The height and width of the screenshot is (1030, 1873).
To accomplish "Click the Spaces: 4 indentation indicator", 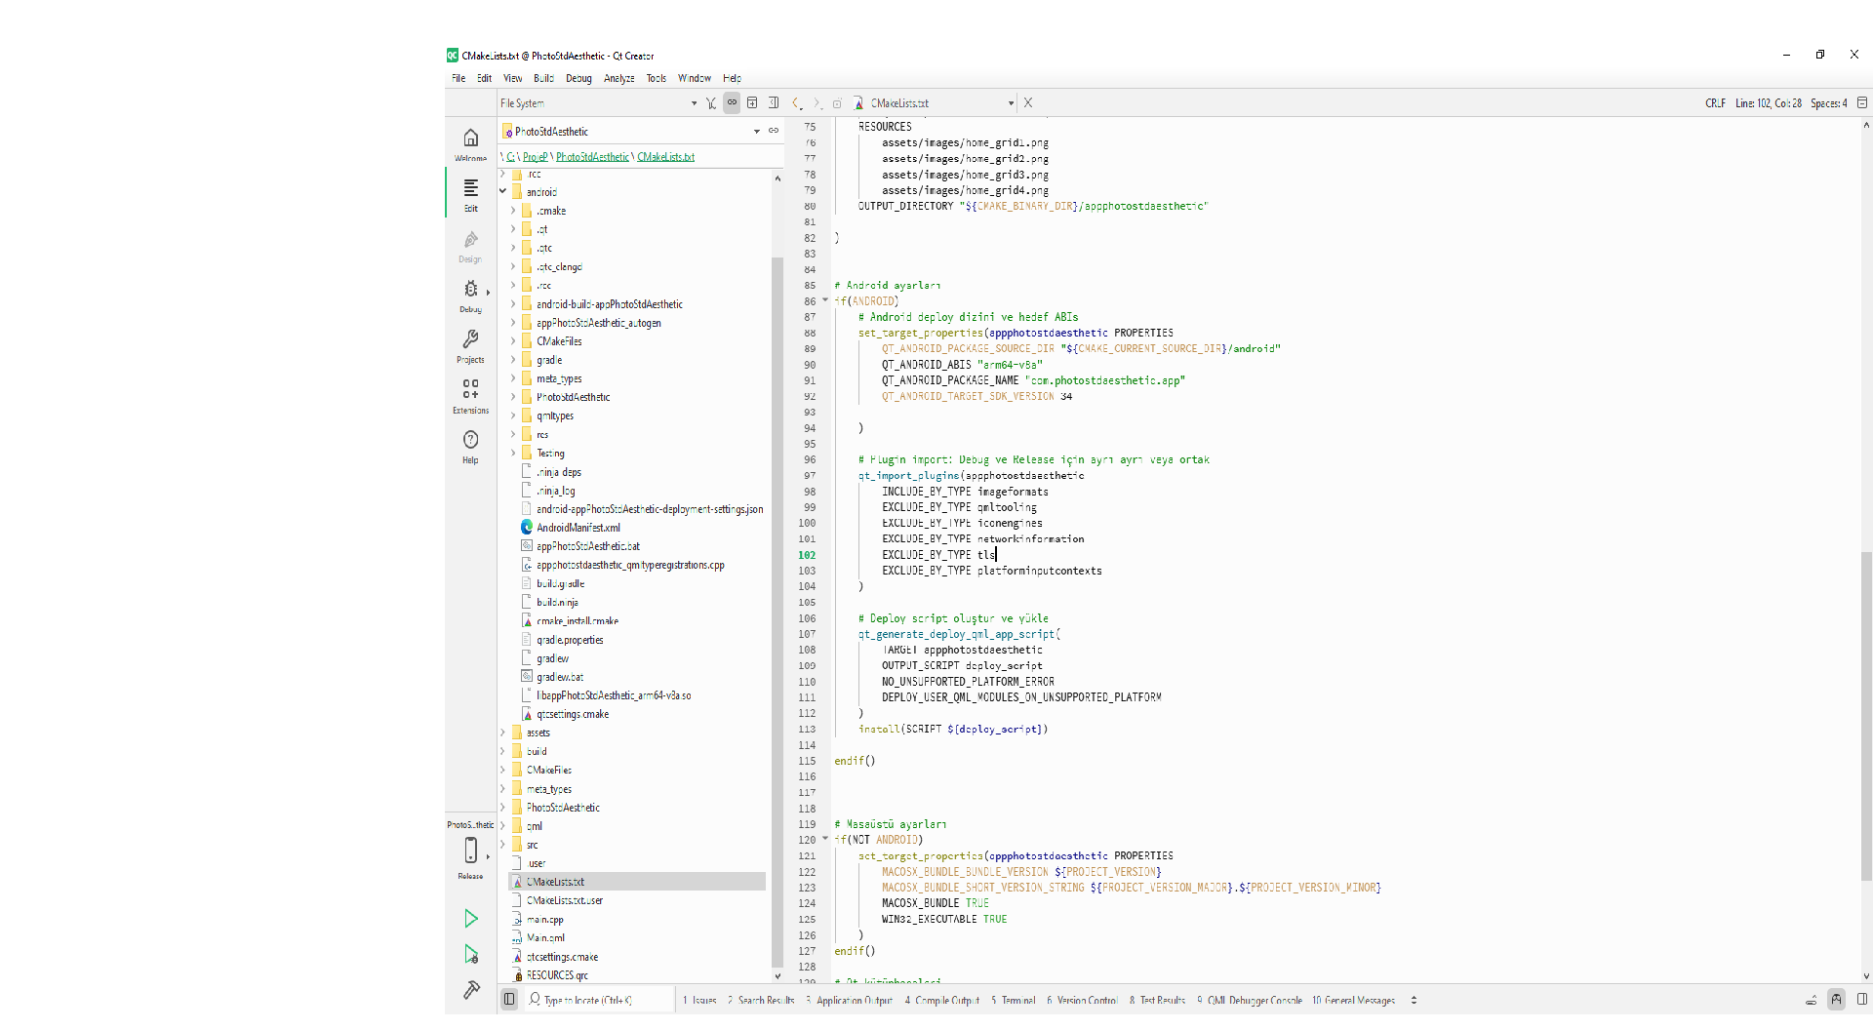I will 1828,102.
